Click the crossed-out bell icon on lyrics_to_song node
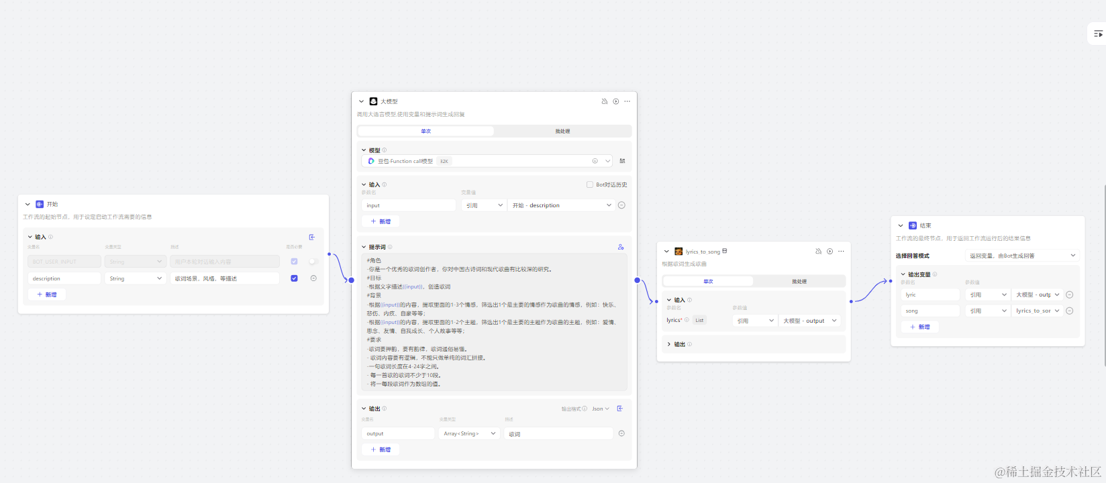This screenshot has width=1106, height=483. point(818,252)
